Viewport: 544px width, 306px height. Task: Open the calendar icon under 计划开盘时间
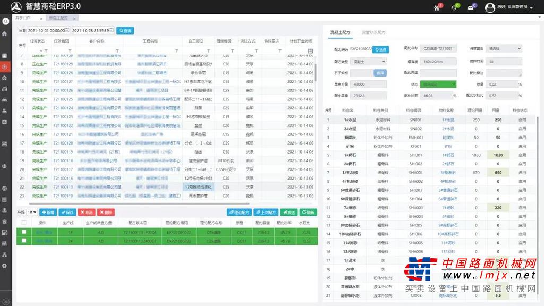[310, 51]
